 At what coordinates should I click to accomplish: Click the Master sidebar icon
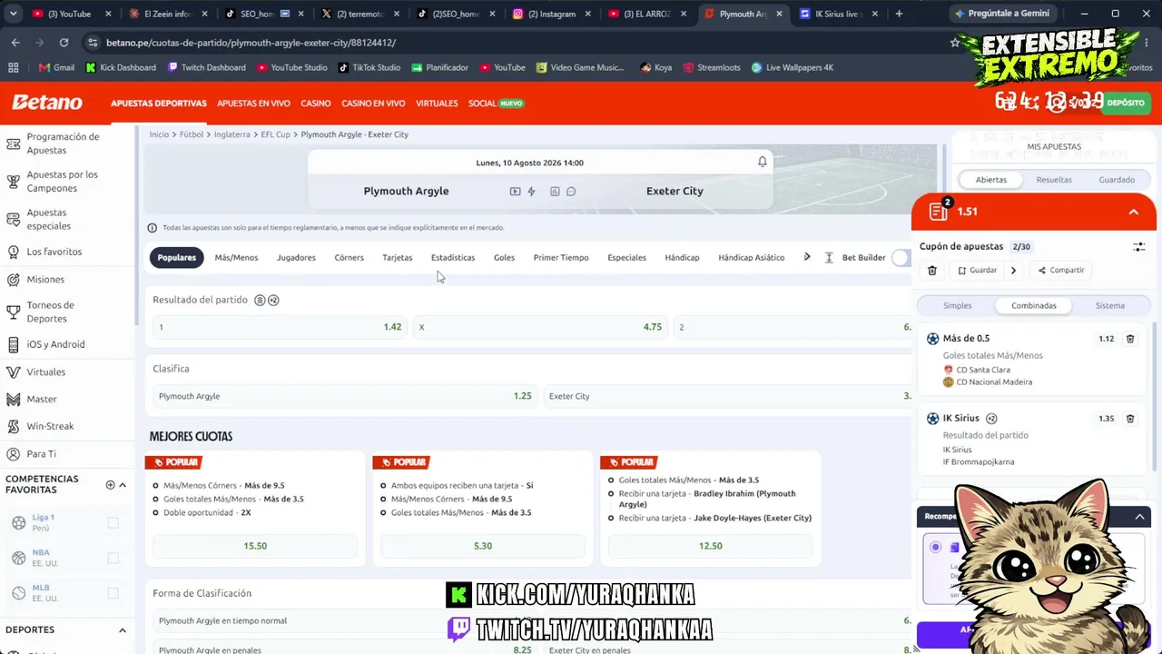[14, 399]
